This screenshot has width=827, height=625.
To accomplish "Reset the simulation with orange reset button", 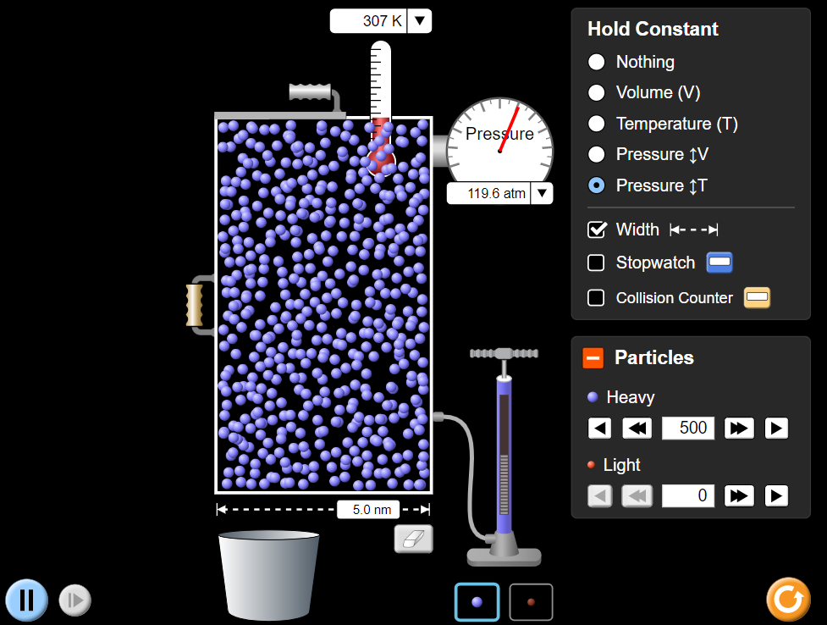I will point(789,599).
